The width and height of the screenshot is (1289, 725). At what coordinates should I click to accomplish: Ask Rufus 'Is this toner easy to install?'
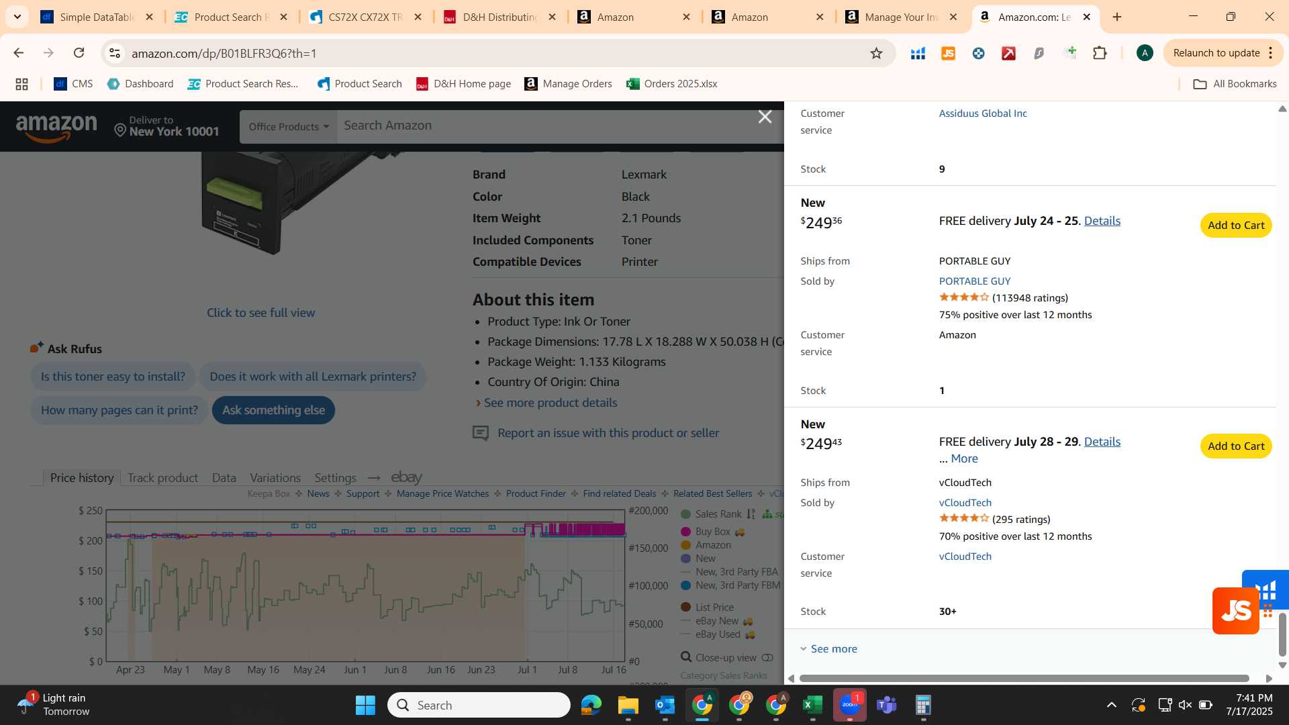113,377
